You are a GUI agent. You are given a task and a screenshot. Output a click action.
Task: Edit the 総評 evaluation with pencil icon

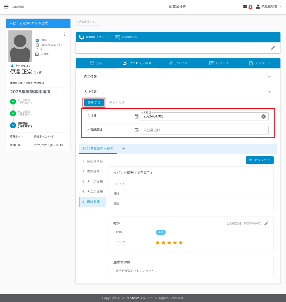pyautogui.click(x=266, y=224)
